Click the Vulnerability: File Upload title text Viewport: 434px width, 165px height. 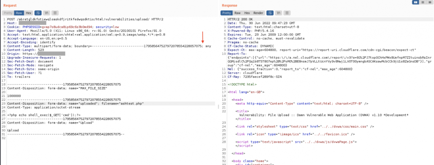[x=324, y=115]
